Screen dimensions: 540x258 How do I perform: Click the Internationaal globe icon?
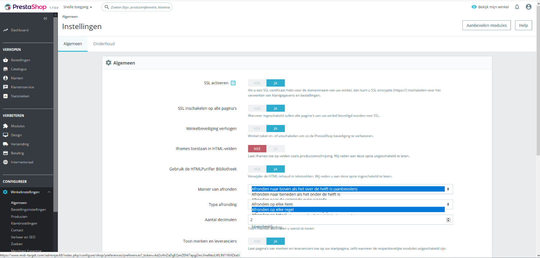point(5,162)
